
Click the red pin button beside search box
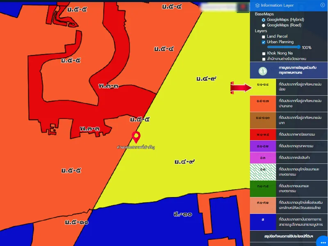click(244, 7)
